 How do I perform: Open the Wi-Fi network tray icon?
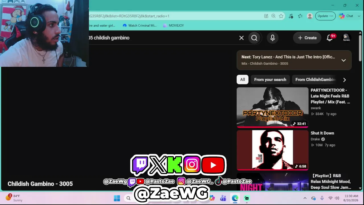[330, 198]
